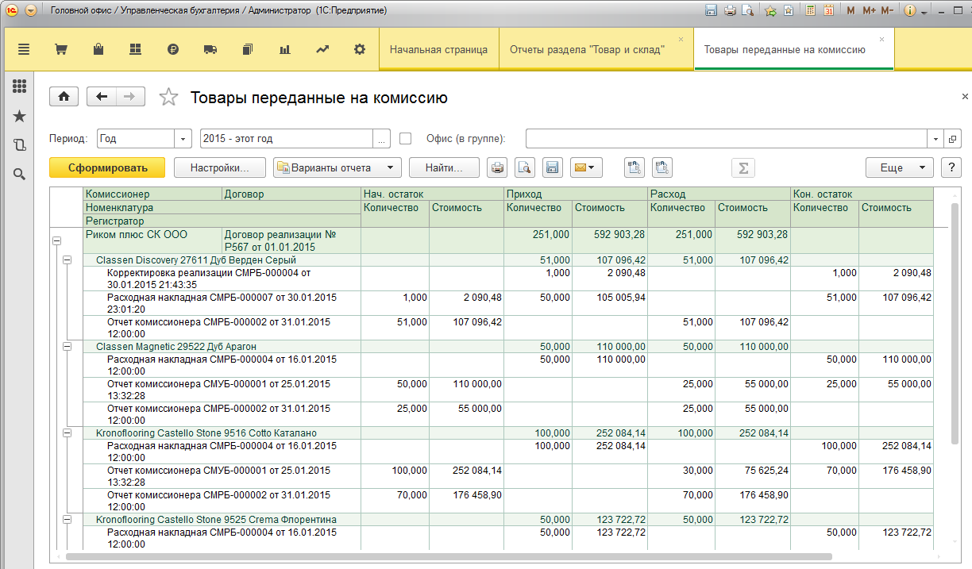Open the period selection ellipsis button
This screenshot has width=972, height=569.
[x=383, y=138]
